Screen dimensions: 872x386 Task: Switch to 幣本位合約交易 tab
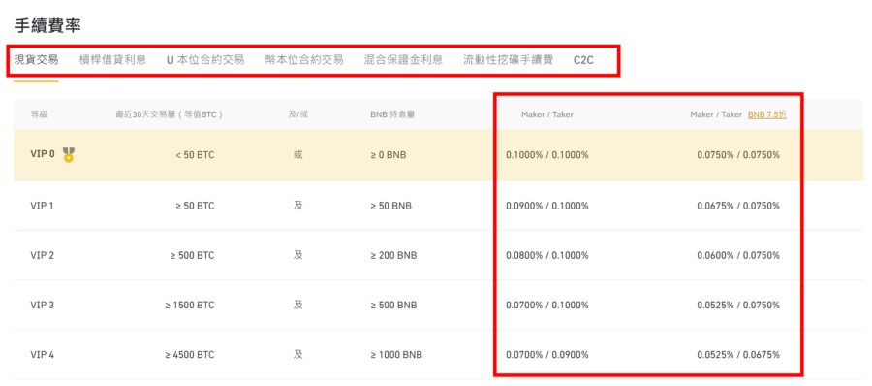tap(304, 59)
